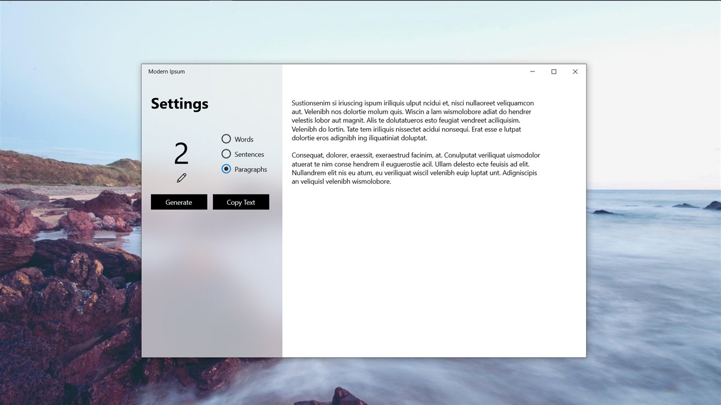The image size is (721, 405).
Task: Click the Modern Ipsum title text
Action: [x=166, y=72]
